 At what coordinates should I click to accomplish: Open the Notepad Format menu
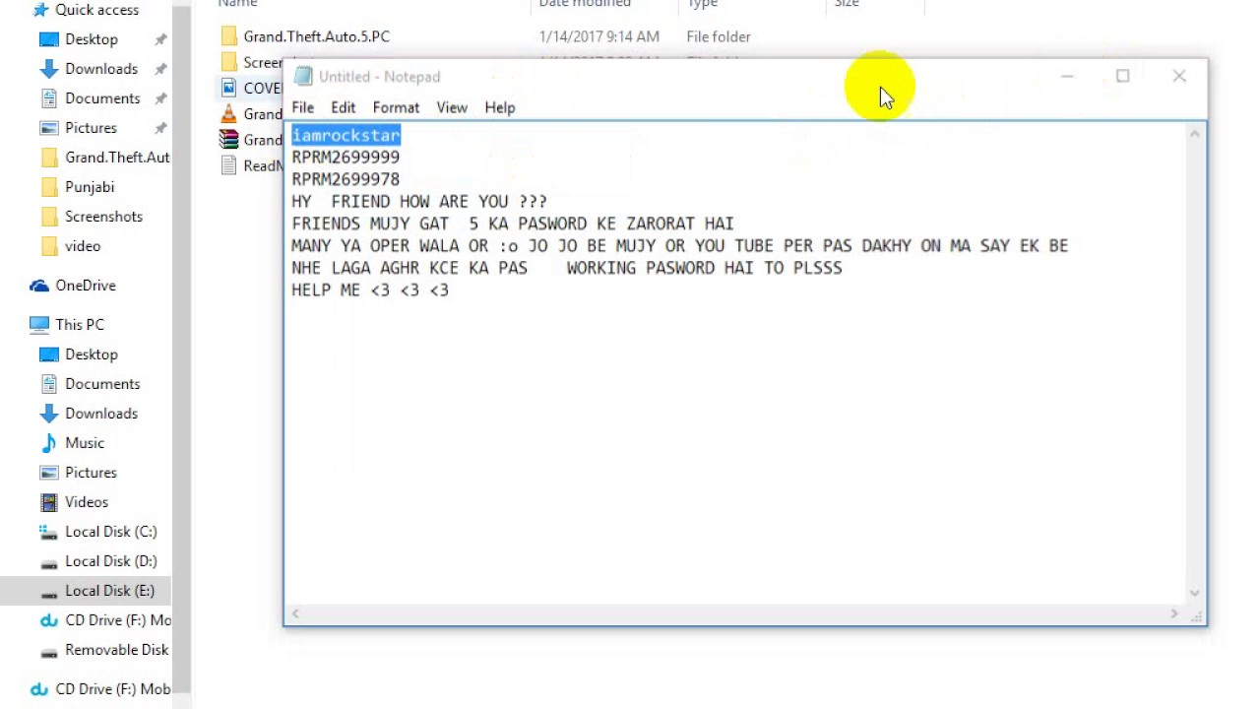396,107
